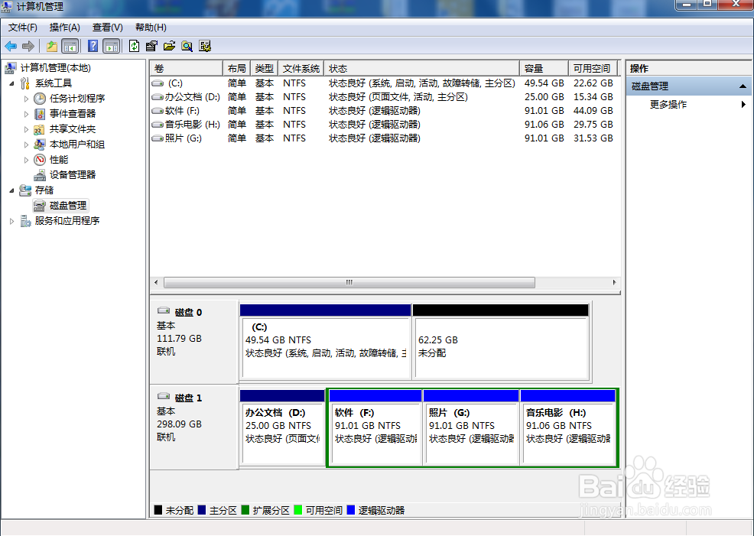Expand the 事件查看器 node
754x536 pixels.
click(x=27, y=114)
